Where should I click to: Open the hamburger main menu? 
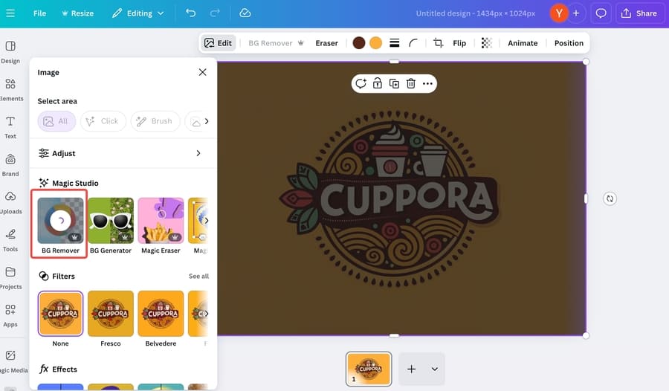point(10,13)
